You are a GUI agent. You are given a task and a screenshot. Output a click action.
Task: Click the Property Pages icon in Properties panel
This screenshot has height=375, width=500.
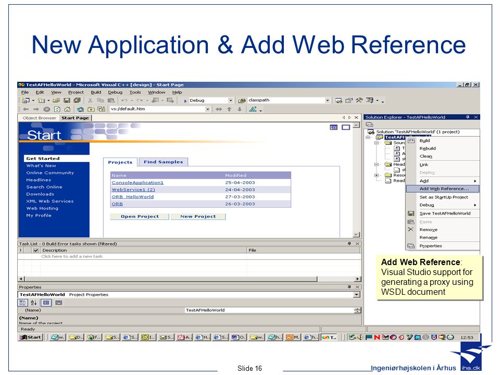point(59,303)
